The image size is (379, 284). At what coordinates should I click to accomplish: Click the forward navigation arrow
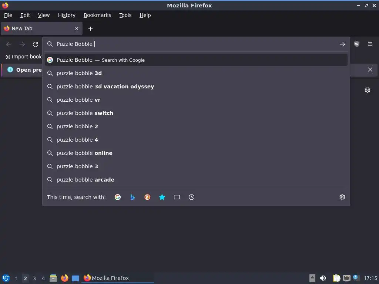[22, 44]
